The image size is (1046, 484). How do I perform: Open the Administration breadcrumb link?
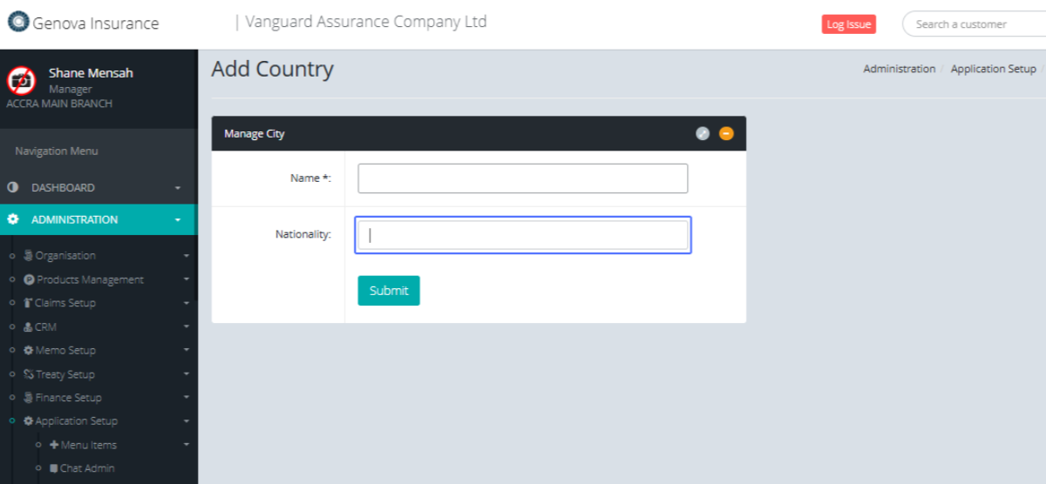899,69
